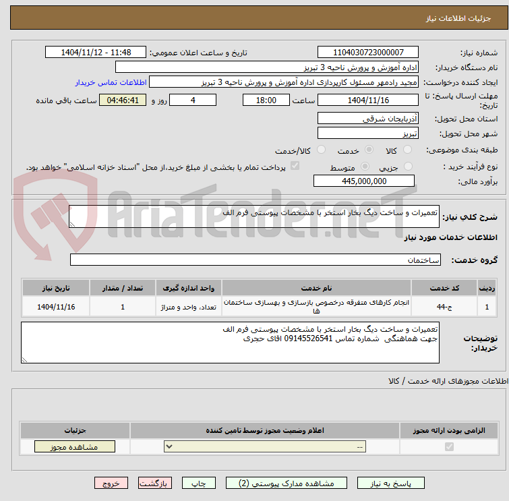Image resolution: width=509 pixels, height=501 pixels.
Task: Select the متوسط purchase type radio
Action: pyautogui.click(x=365, y=167)
